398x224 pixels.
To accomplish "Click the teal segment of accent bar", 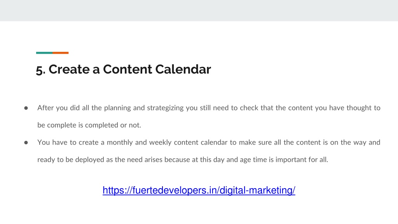I will tap(44, 53).
